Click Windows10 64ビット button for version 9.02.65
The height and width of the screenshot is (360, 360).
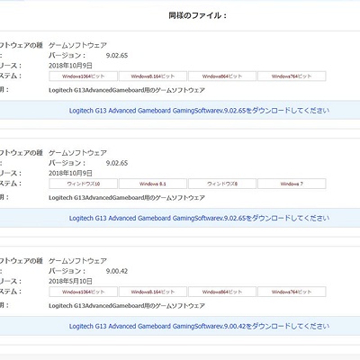(83, 76)
